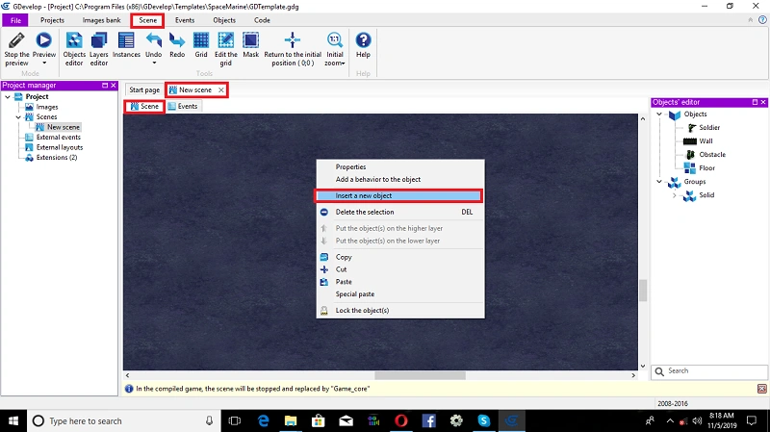
Task: Stop the preview mode
Action: 16,49
